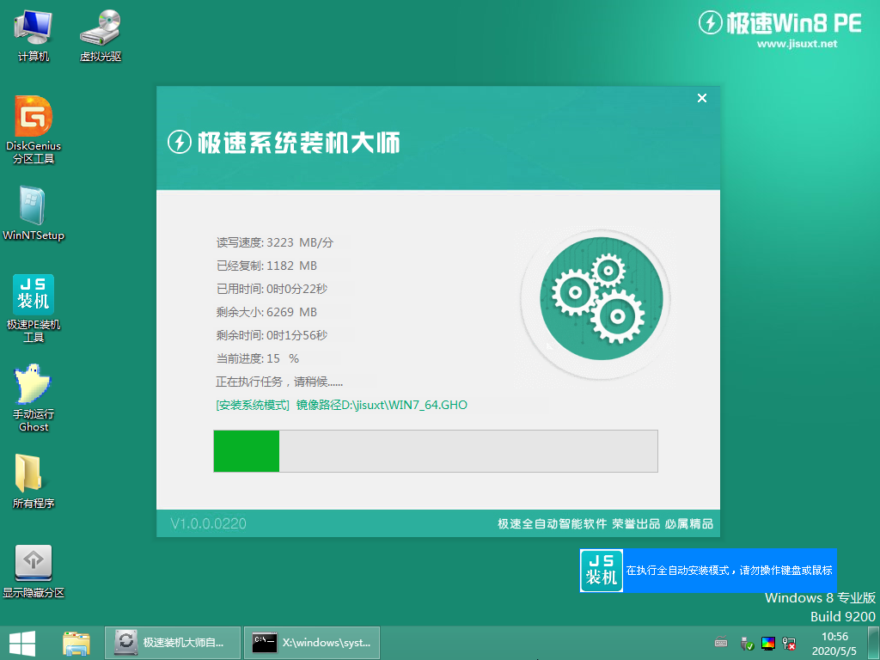Click the clock showing 10:56 on the taskbar
Screen dimensions: 880x660
click(x=834, y=644)
